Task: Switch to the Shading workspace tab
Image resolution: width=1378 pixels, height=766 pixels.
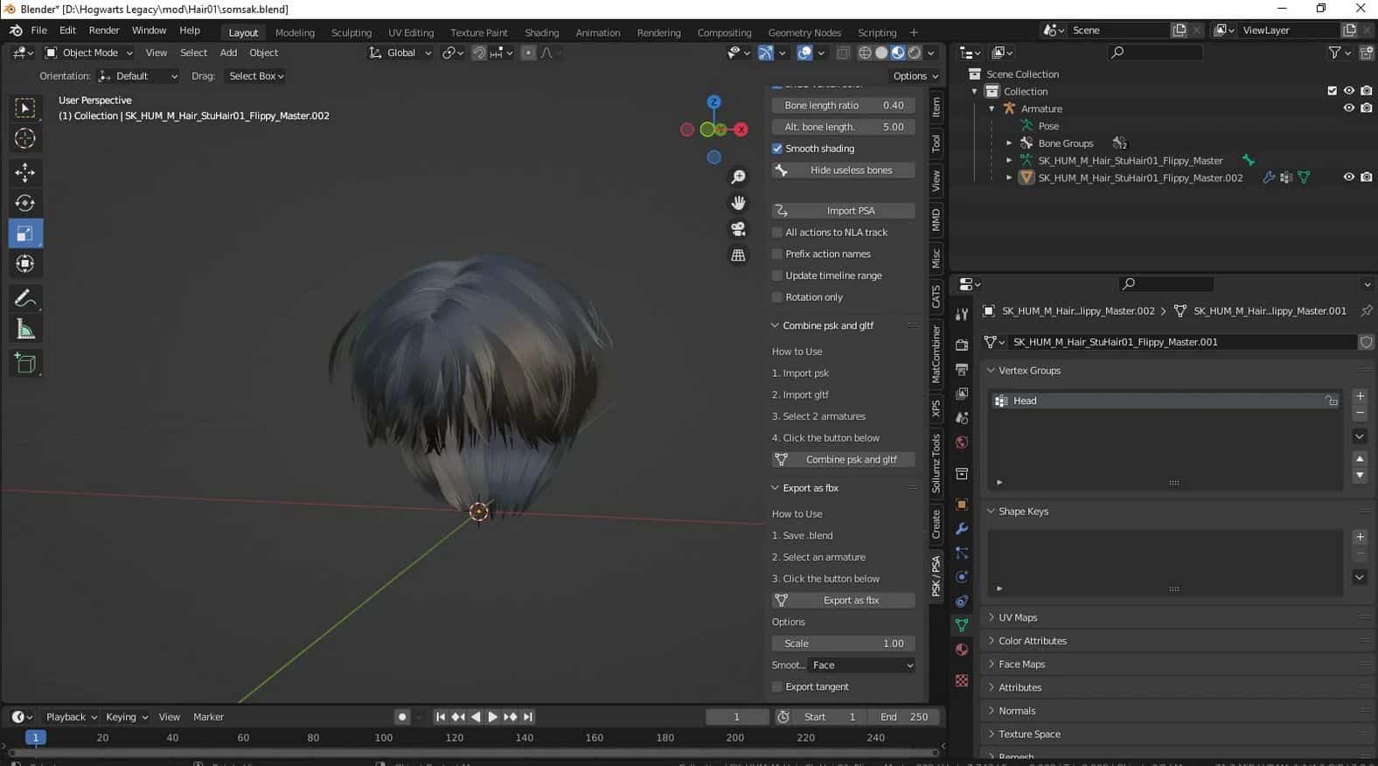Action: click(x=541, y=32)
